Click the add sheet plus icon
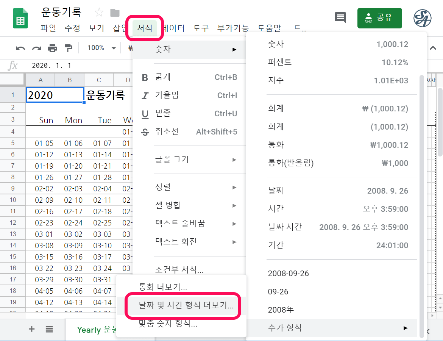 pyautogui.click(x=32, y=329)
